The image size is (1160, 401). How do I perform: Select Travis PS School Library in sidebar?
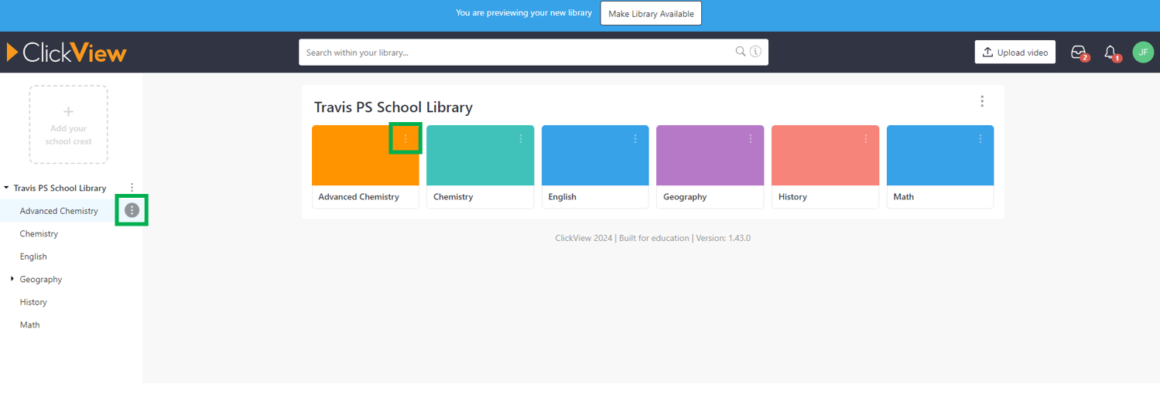[x=60, y=188]
